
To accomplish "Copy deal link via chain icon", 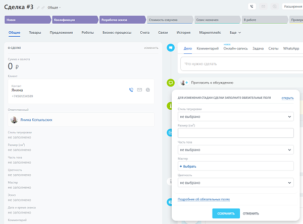I will pyautogui.click(x=43, y=8).
